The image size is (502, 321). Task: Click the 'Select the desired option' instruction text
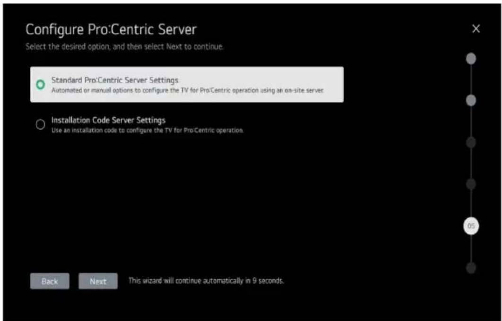[124, 47]
